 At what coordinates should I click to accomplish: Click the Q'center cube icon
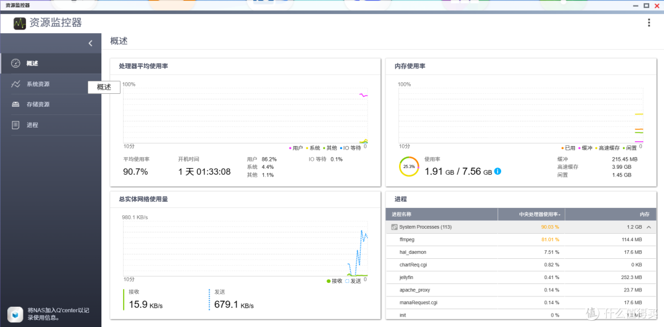click(15, 314)
